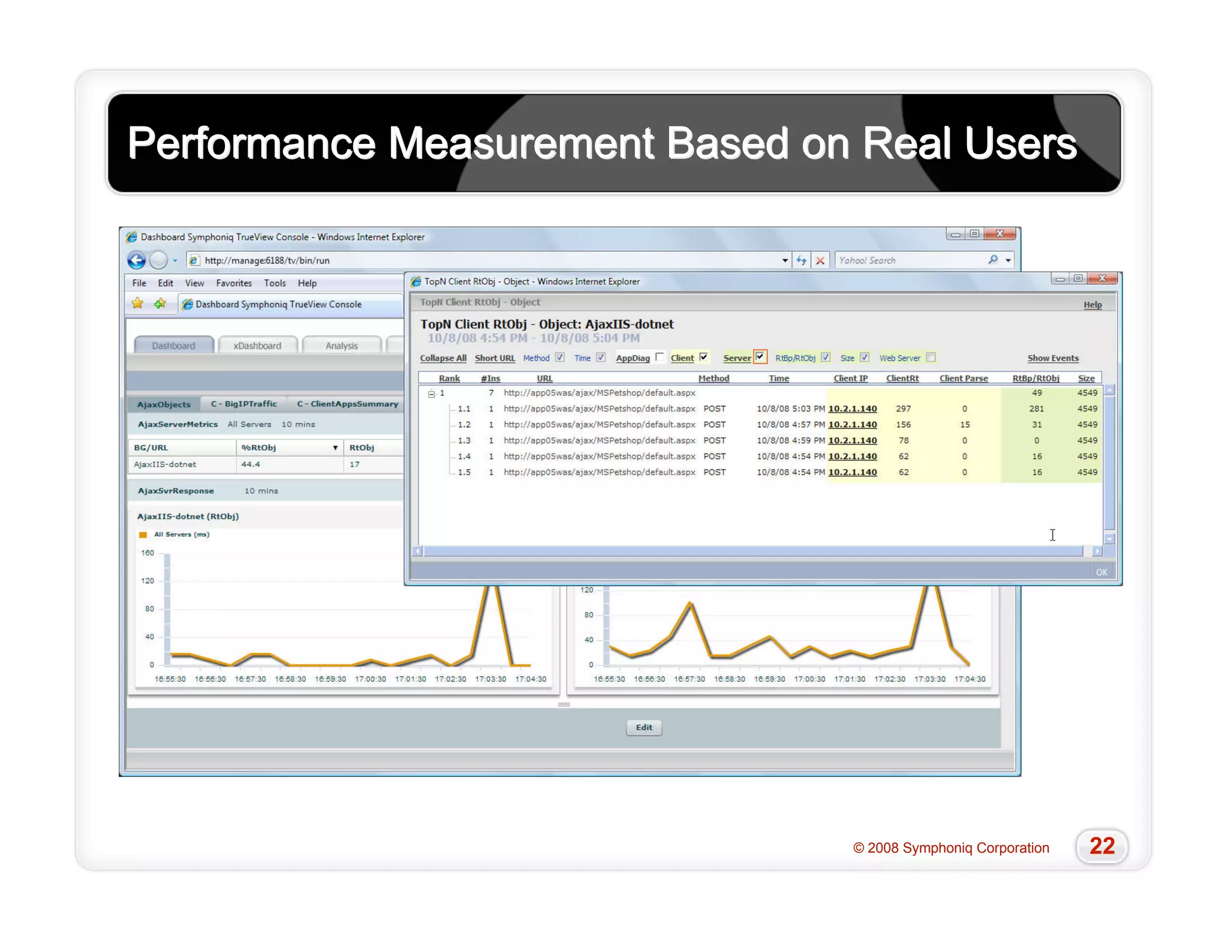Viewport: 1228px width, 949px height.
Task: Click the orange All Servers legend swatch
Action: (x=143, y=534)
